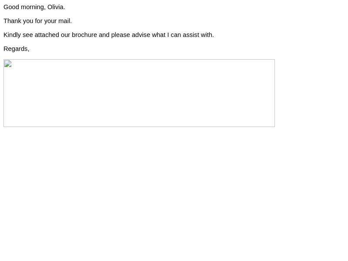Image resolution: width=348 pixels, height=261 pixels.
Task: Click the word 'Thank' in the second line
Action: [x=13, y=21]
